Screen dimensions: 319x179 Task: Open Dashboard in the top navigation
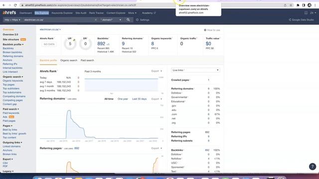point(25,13)
